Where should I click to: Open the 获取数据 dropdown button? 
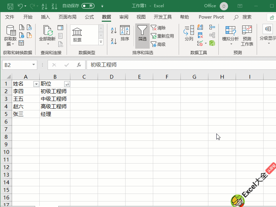click(x=10, y=36)
